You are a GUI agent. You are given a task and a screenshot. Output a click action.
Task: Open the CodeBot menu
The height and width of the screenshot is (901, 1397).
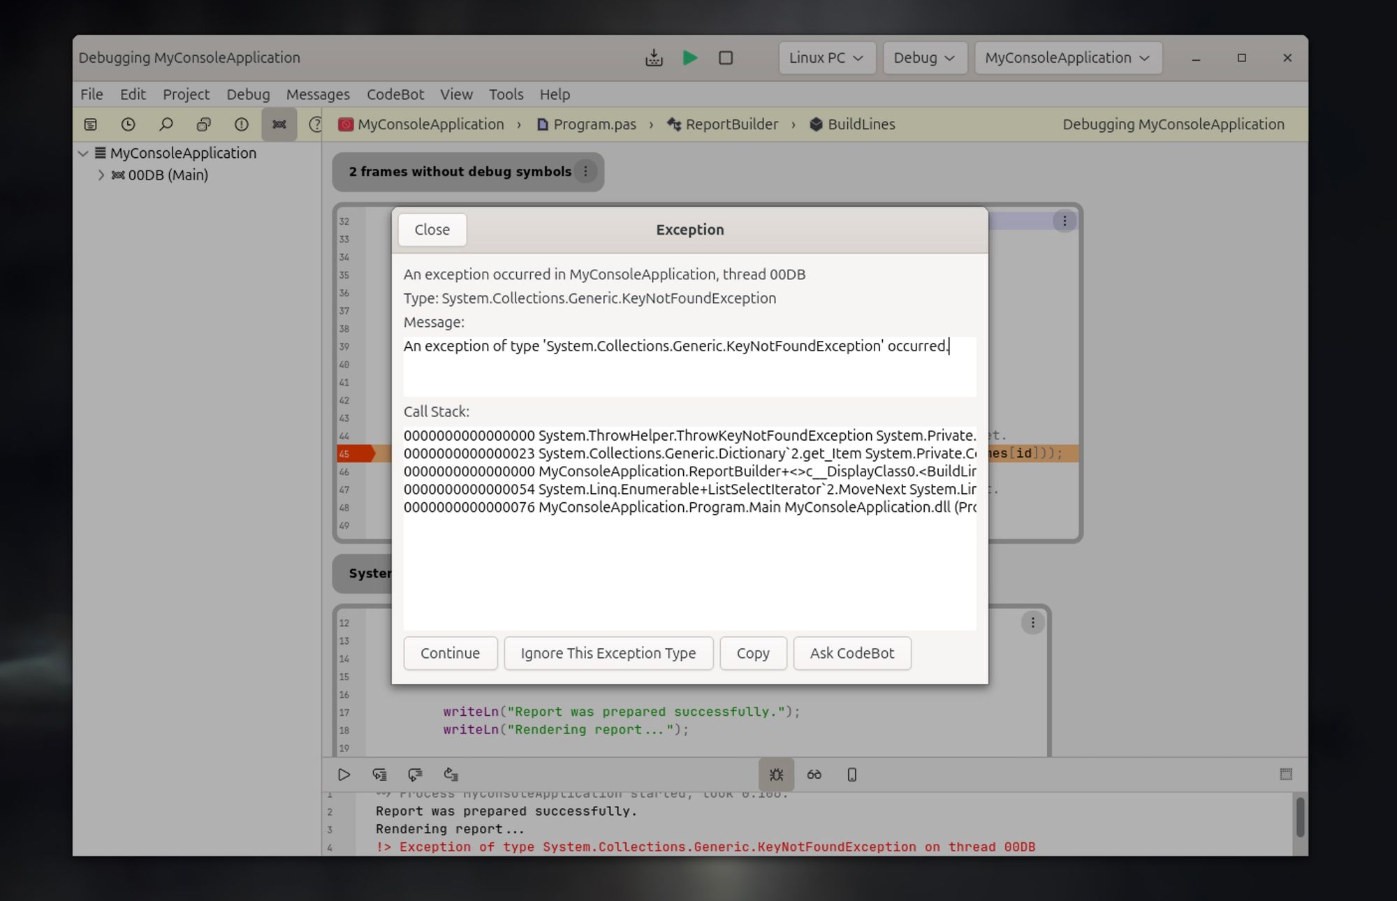pos(395,94)
